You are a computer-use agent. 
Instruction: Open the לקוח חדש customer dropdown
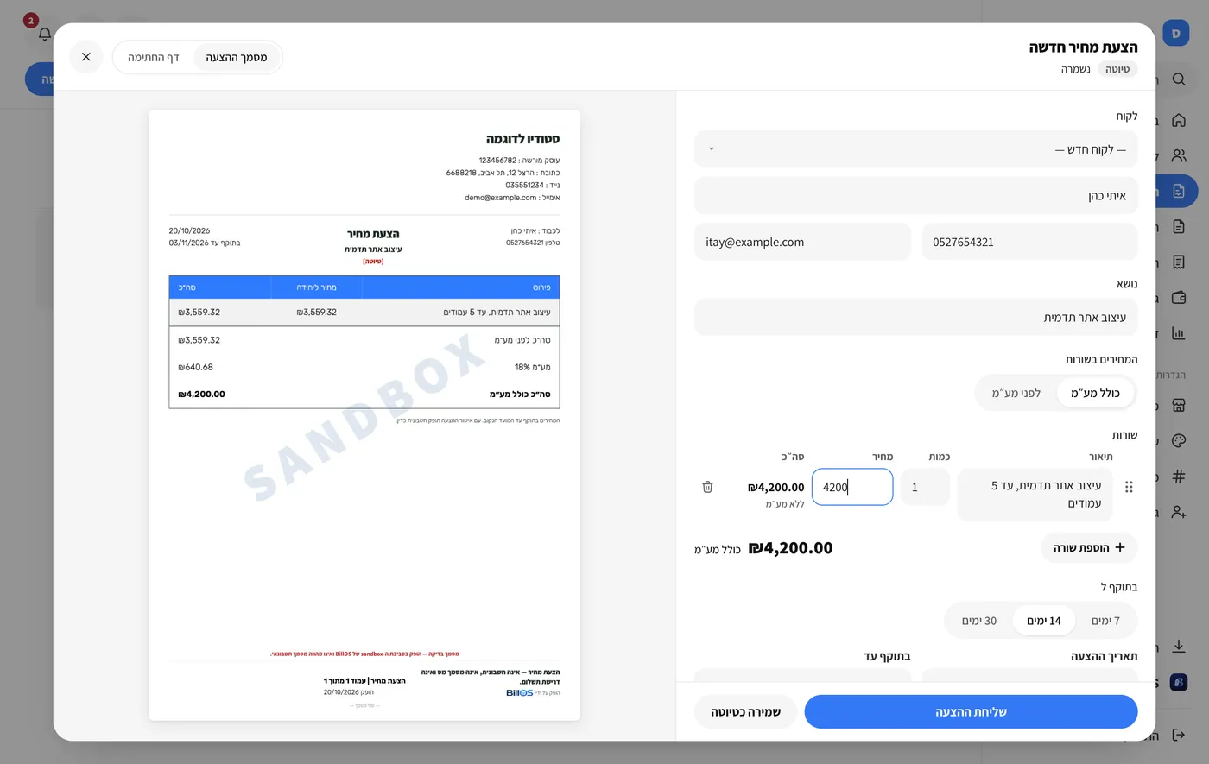pyautogui.click(x=915, y=149)
